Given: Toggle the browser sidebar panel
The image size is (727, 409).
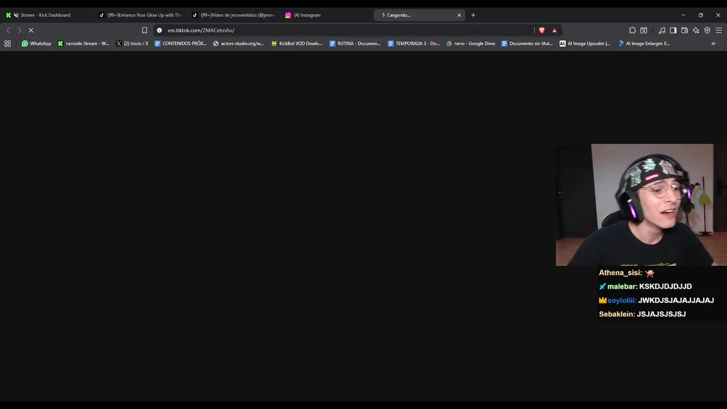Looking at the screenshot, I should click(673, 30).
